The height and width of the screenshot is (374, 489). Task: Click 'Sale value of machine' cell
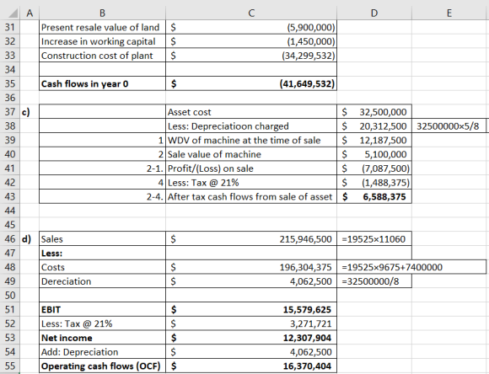coord(251,154)
